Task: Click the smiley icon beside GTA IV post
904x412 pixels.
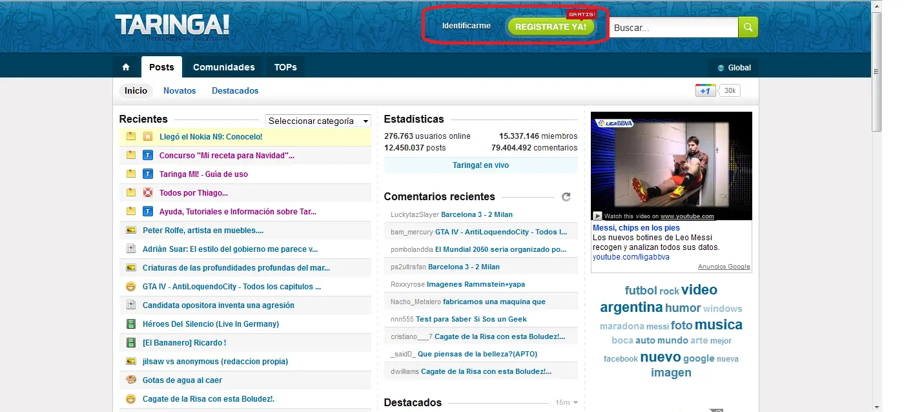Action: (x=131, y=287)
